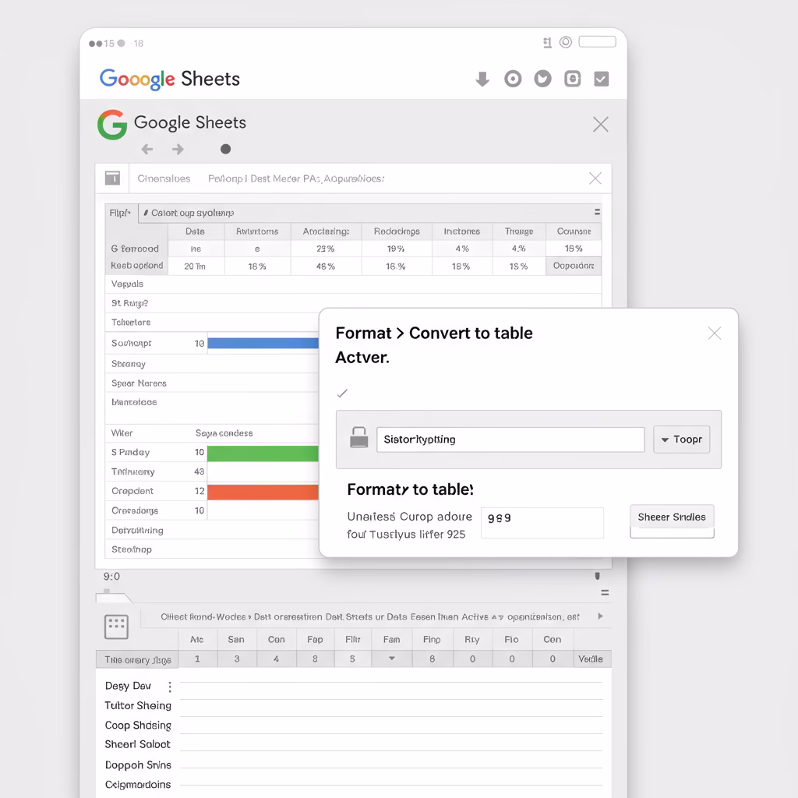Close the Convert to table dialog
This screenshot has height=798, width=798.
coord(715,334)
